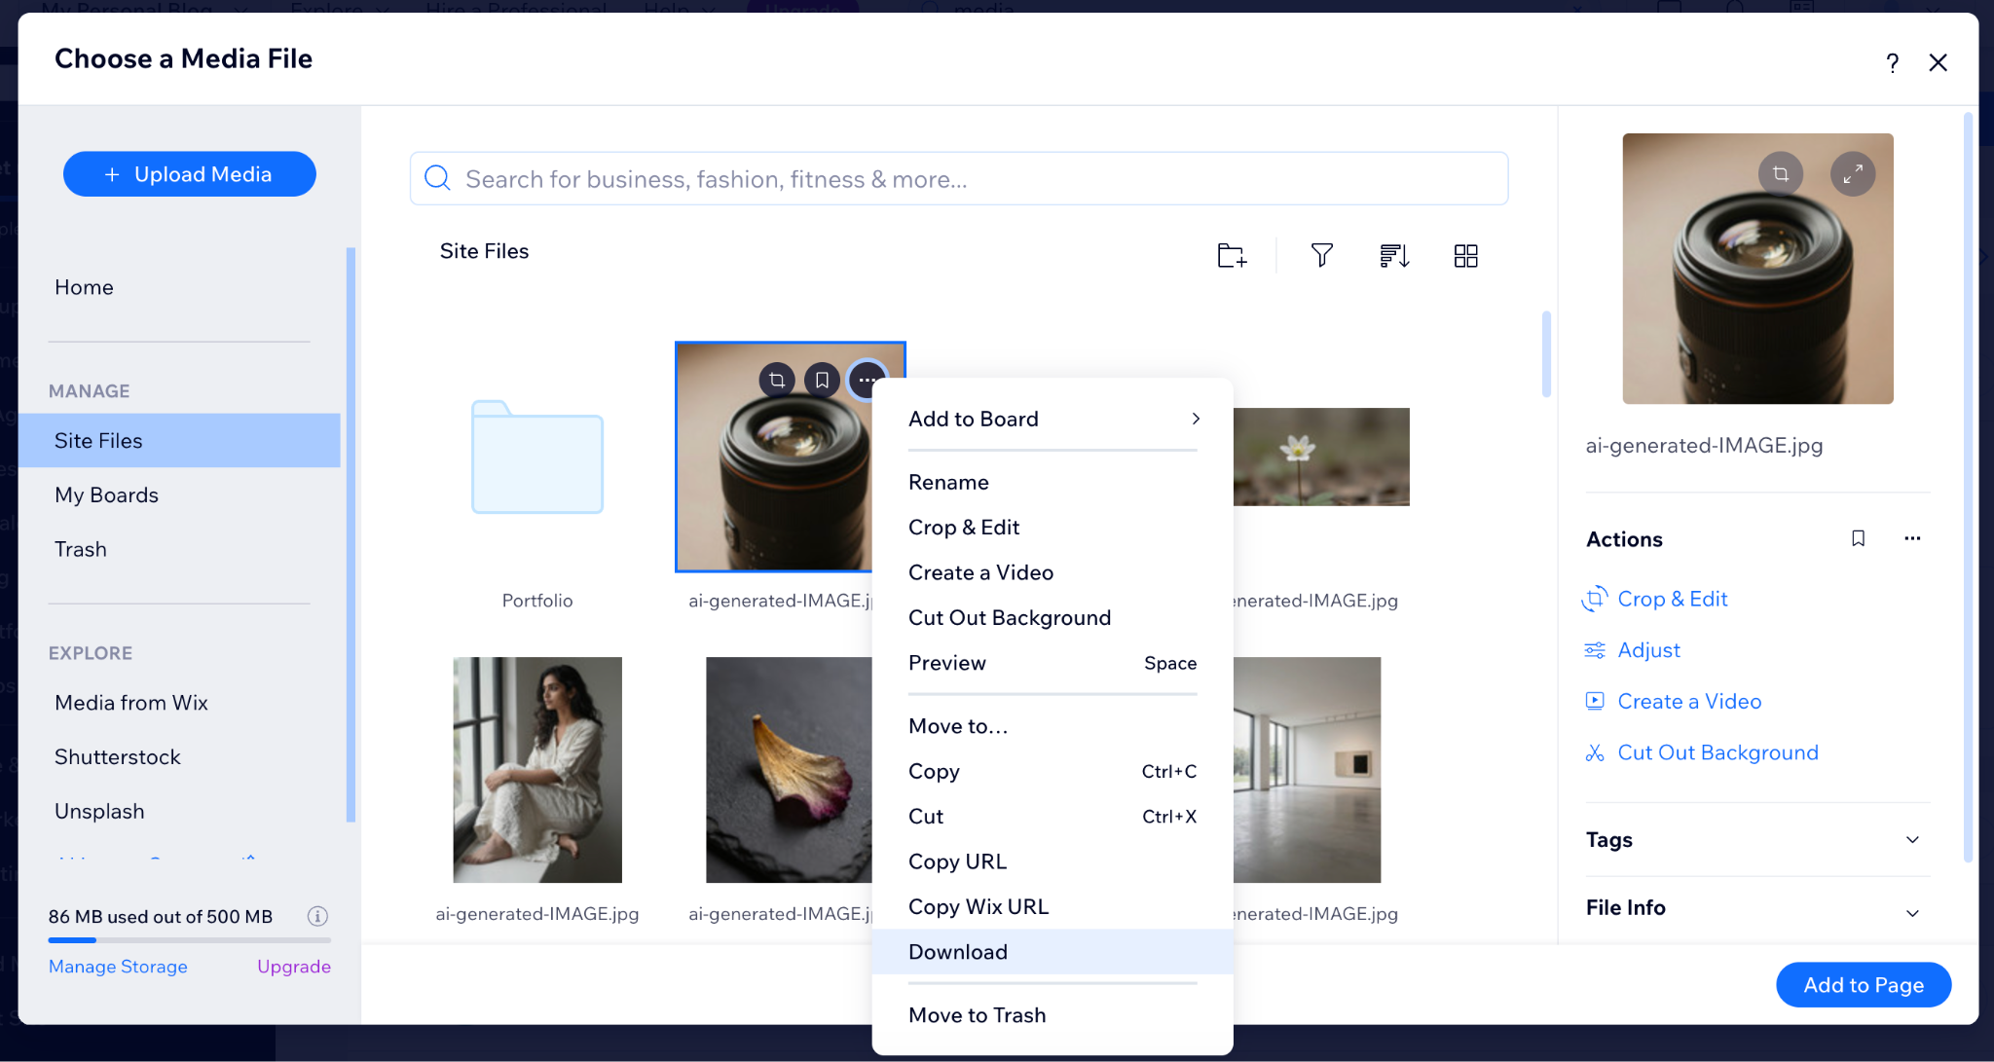Image resolution: width=1994 pixels, height=1062 pixels.
Task: Open the filter funnel icon
Action: pyautogui.click(x=1321, y=255)
